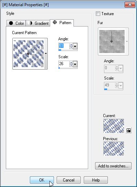Click the Current material swatch
Viewport: 137px width, 187px height.
coord(114,126)
